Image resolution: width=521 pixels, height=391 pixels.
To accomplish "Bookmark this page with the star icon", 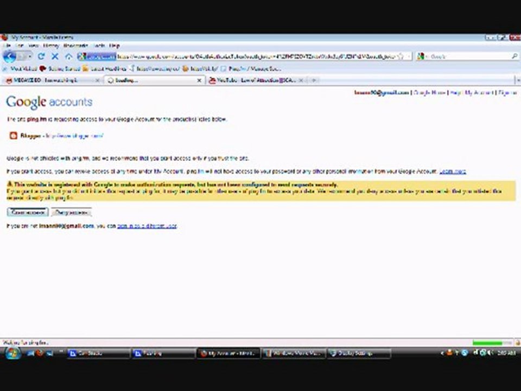I will (401, 56).
